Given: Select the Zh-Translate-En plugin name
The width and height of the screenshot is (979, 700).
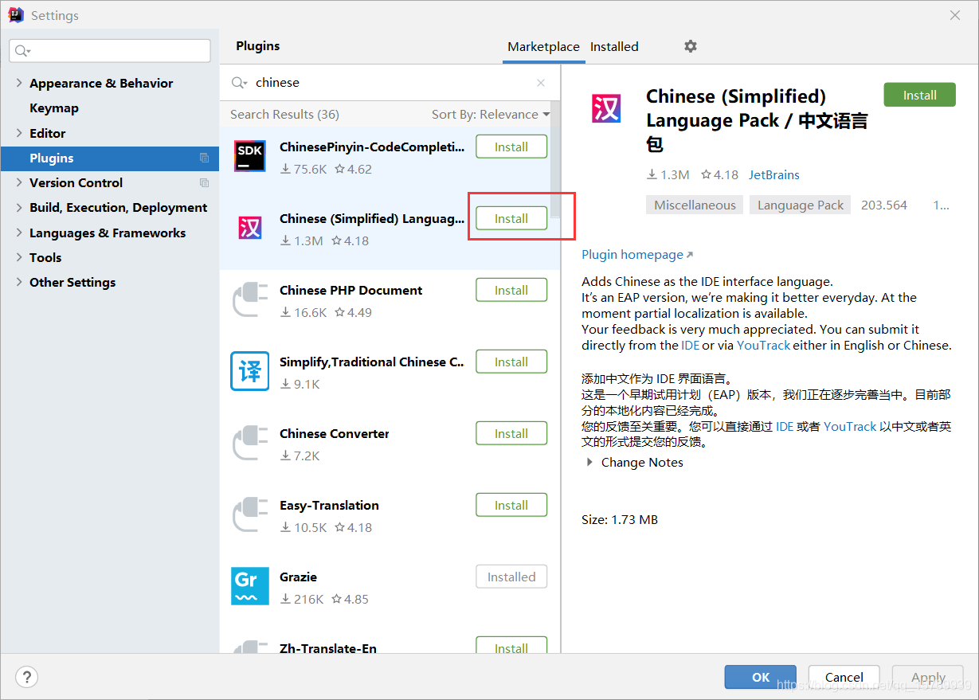Looking at the screenshot, I should pyautogui.click(x=328, y=647).
